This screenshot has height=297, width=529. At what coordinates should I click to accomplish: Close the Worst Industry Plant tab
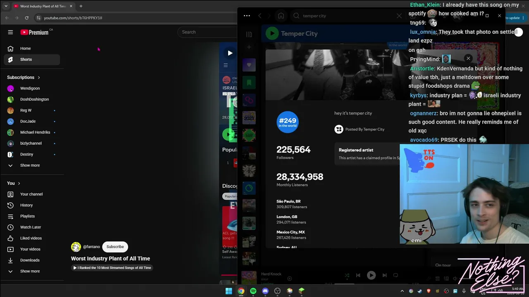coord(71,6)
